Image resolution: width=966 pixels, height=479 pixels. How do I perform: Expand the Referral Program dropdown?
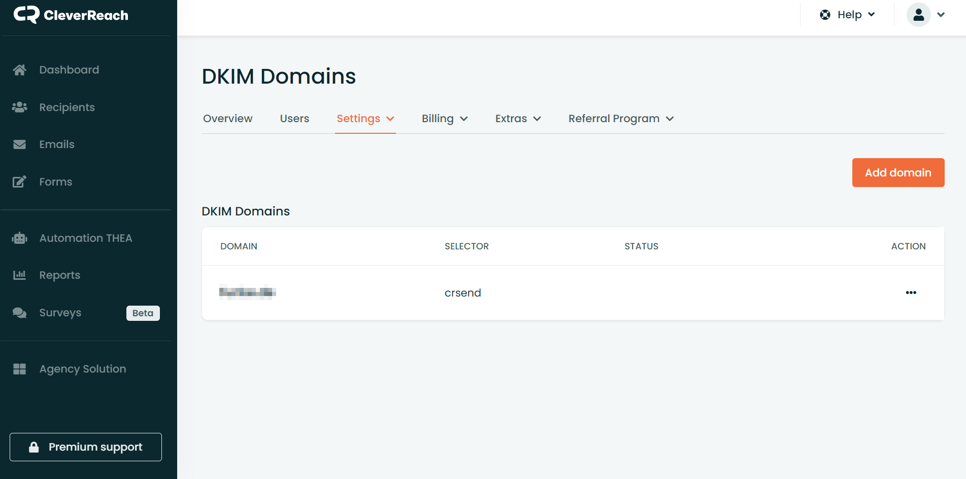click(x=621, y=119)
